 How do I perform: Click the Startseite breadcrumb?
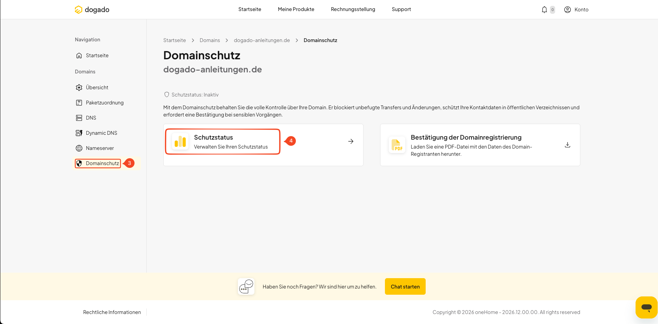coord(174,40)
